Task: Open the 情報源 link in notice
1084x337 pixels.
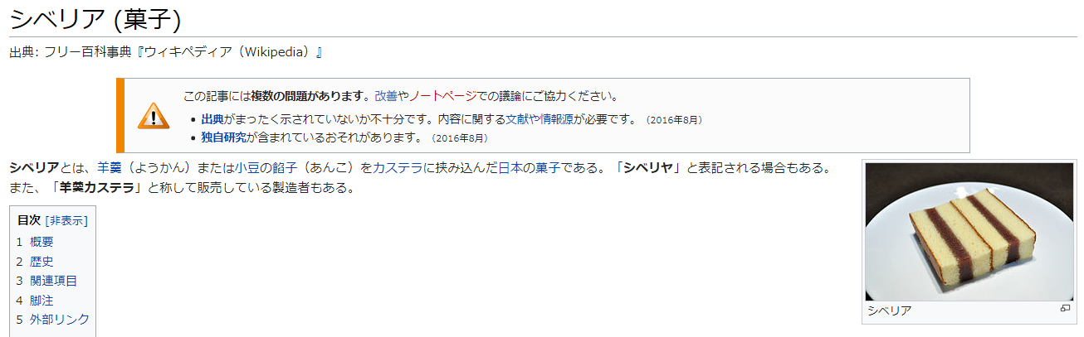Action: point(557,119)
